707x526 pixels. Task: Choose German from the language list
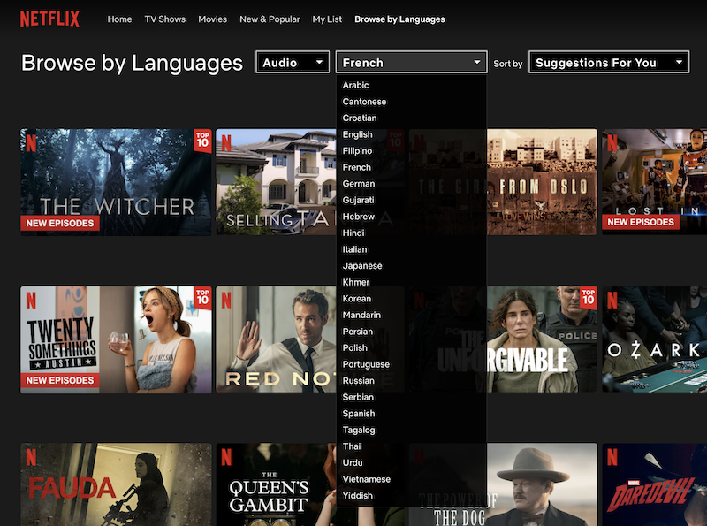[x=359, y=184]
